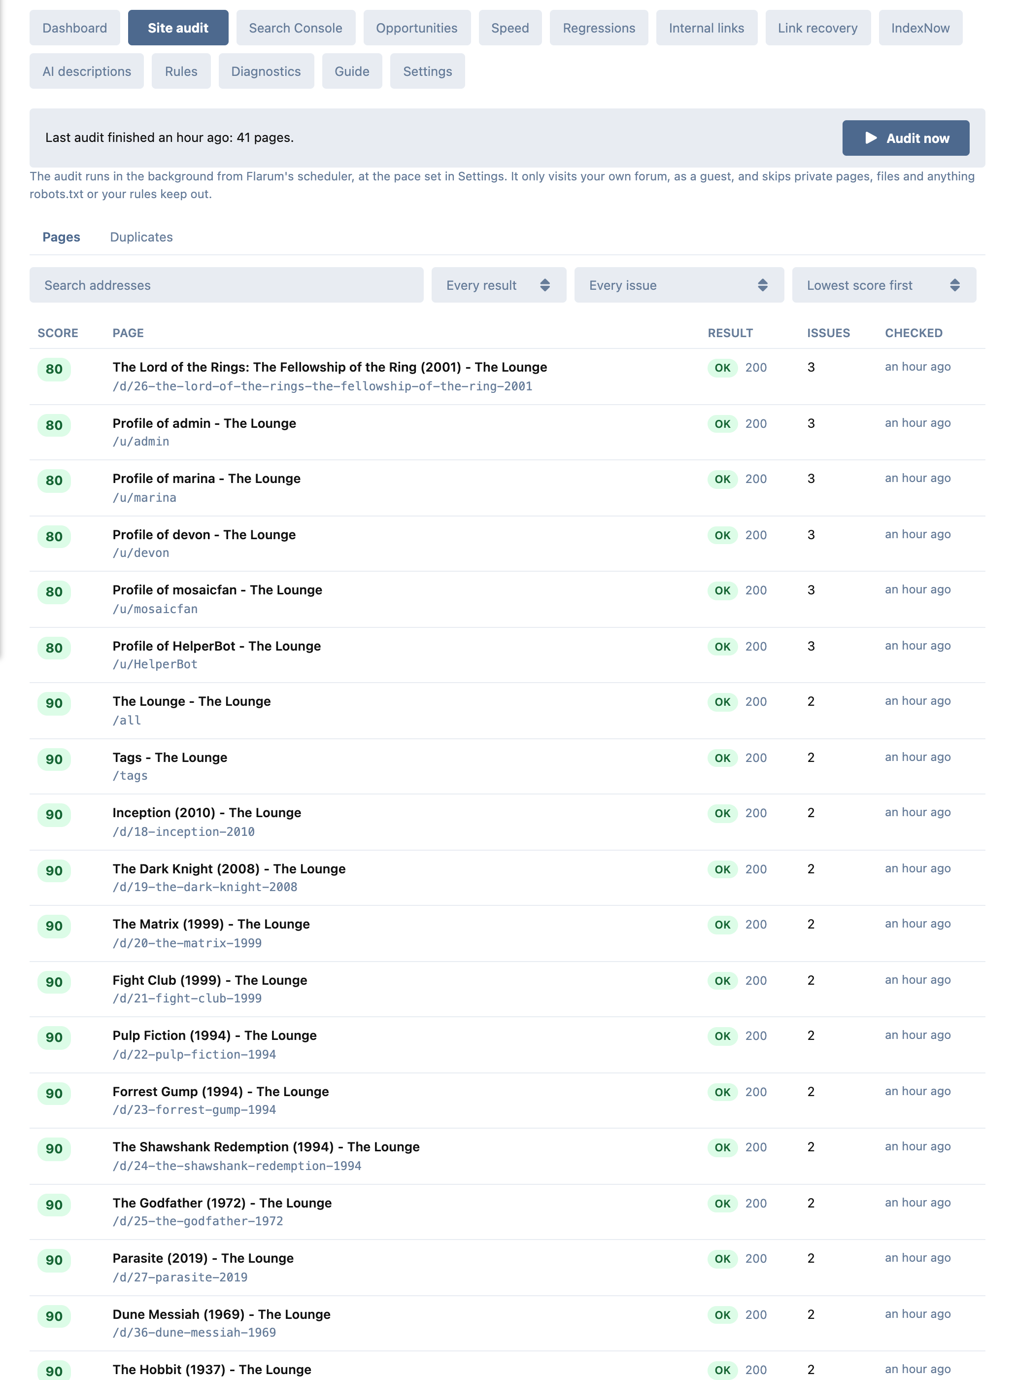
Task: Open the Parasite (2019) page row
Action: [x=507, y=1268]
